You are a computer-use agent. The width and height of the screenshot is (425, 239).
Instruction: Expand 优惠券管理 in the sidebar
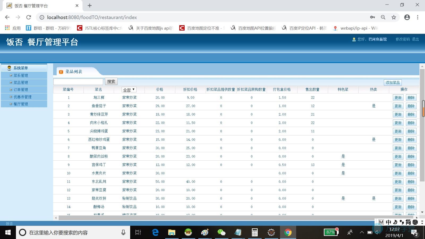coord(22,97)
